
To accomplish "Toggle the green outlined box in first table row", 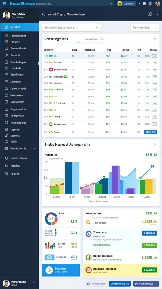I will tap(154, 56).
